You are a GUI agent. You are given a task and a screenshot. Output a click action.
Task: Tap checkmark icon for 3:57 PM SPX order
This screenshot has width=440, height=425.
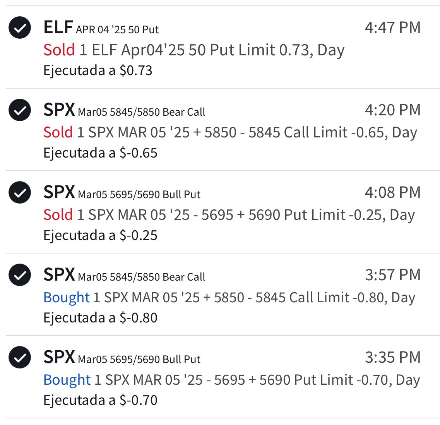(20, 275)
